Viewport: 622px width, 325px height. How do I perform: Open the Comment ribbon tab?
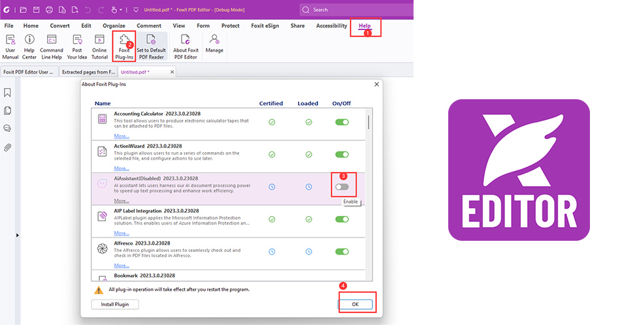pos(149,25)
